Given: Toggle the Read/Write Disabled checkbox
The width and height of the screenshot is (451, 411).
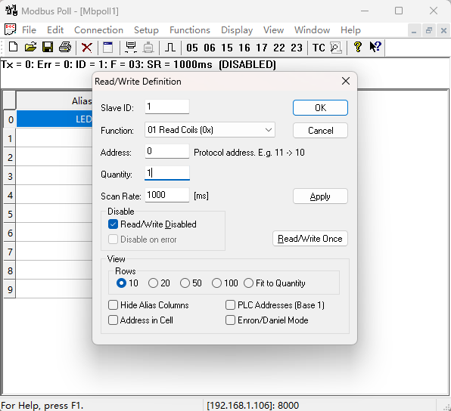Looking at the screenshot, I should [x=113, y=224].
